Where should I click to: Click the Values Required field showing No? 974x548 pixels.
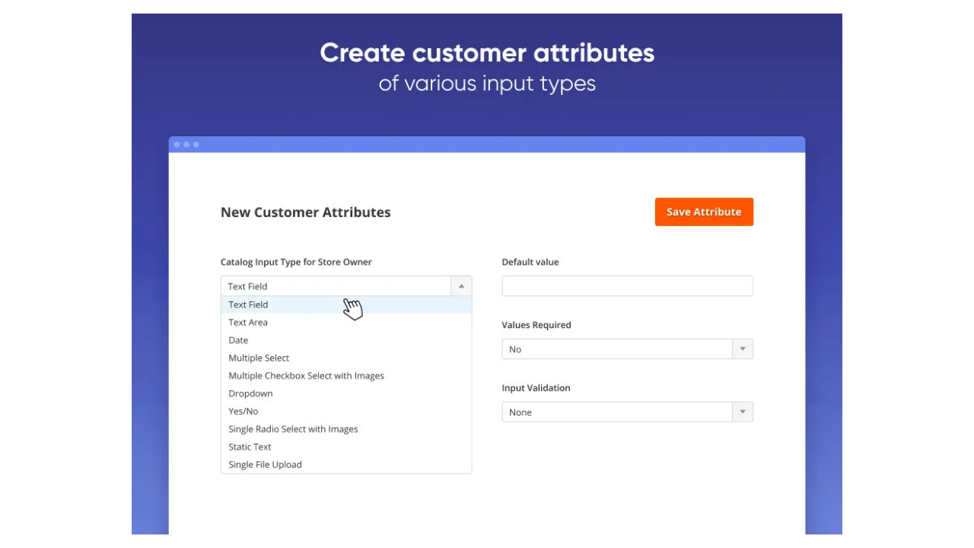[x=616, y=349]
